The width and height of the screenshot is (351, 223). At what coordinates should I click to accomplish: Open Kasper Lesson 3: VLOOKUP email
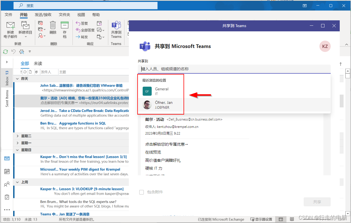[71, 191]
